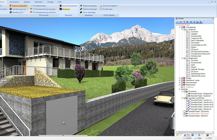
Task: Click the Ausschnitt raytracen icon
Action: tap(61, 5)
